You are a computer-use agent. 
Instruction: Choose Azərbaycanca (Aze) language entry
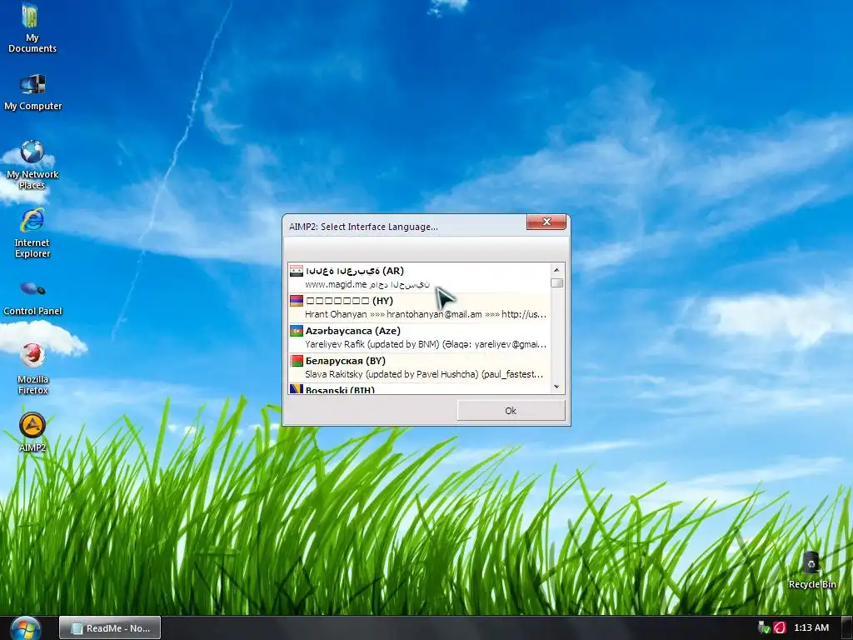419,337
